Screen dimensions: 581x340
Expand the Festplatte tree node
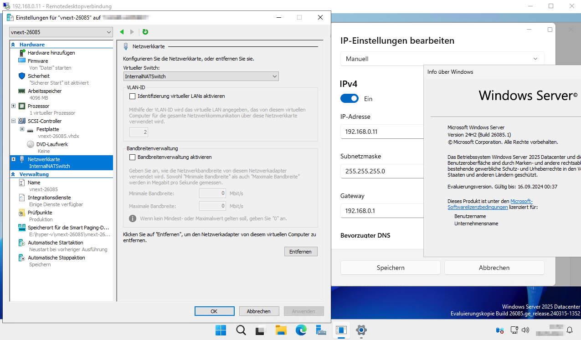[x=22, y=129]
